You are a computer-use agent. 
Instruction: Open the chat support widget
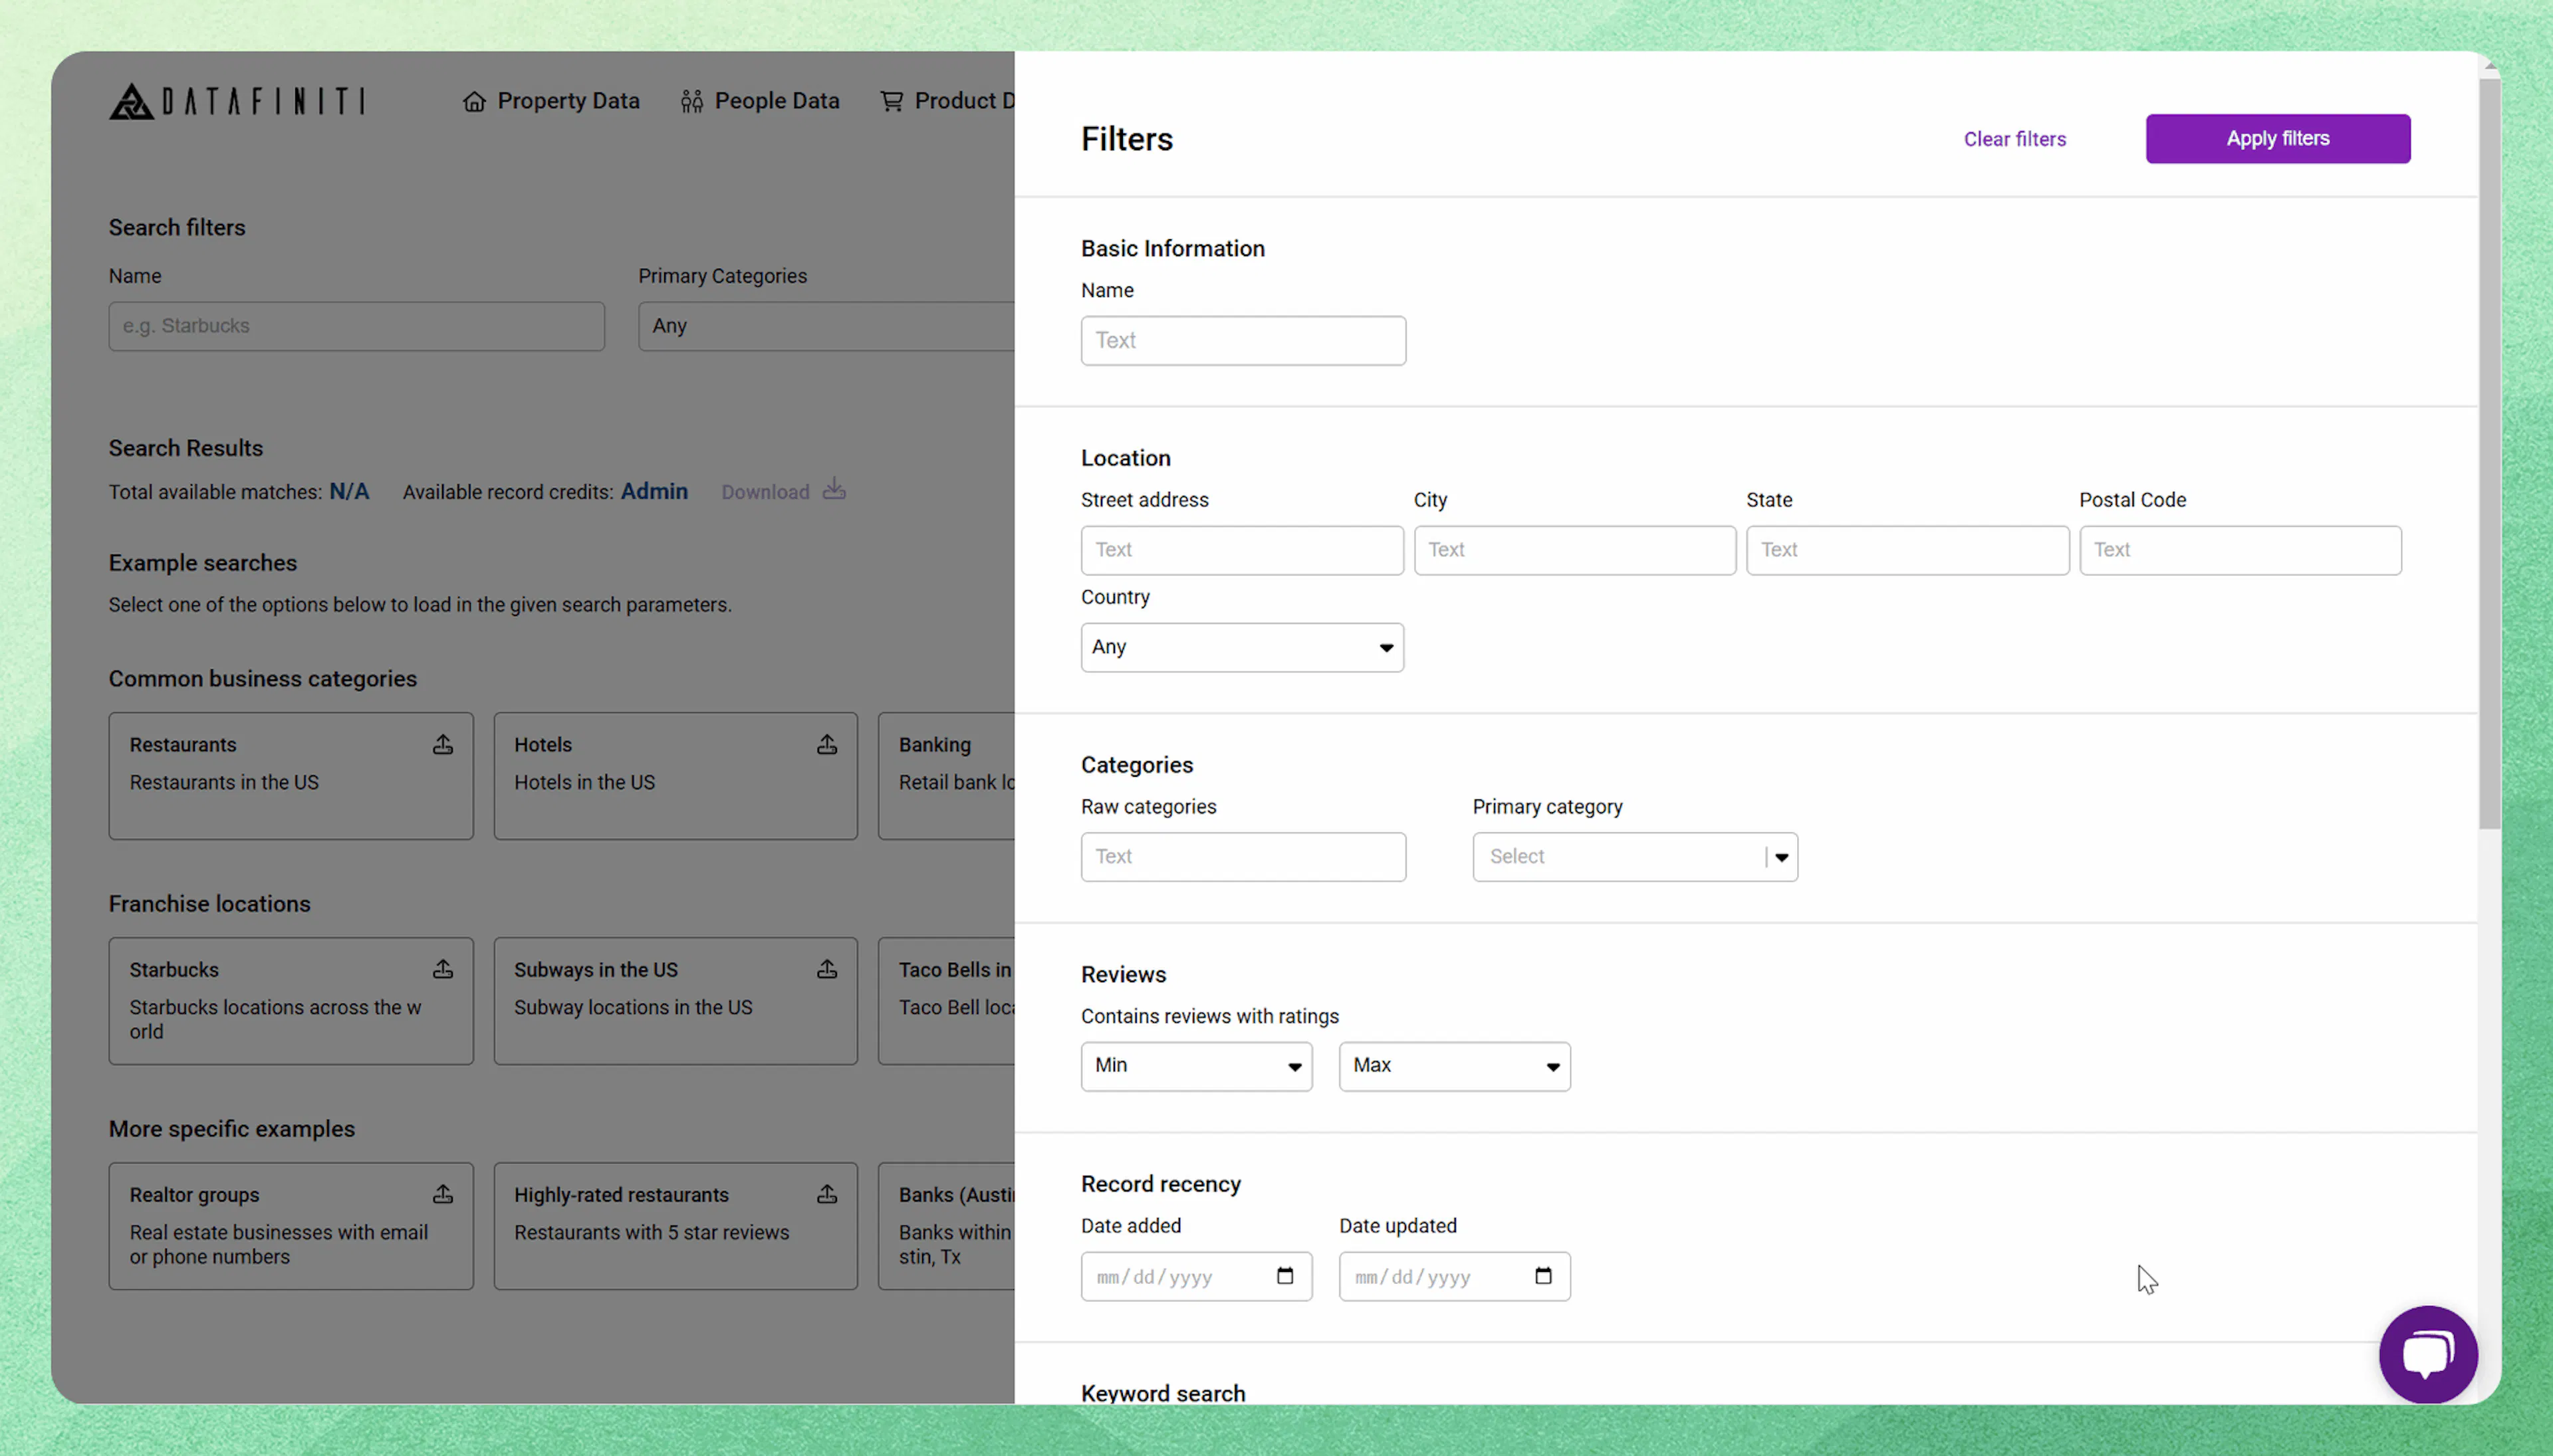pyautogui.click(x=2428, y=1353)
